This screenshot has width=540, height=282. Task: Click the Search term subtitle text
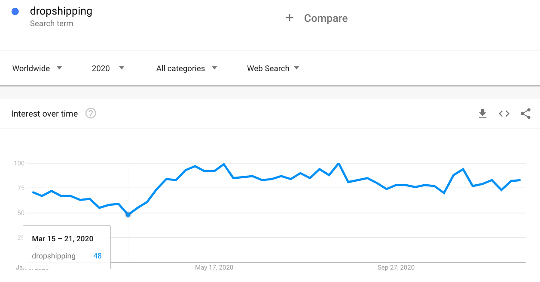[52, 24]
